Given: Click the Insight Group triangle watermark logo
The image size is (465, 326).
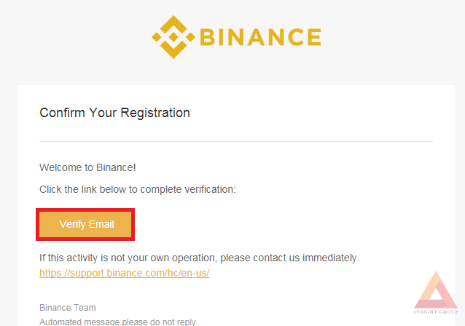Looking at the screenshot, I should [x=436, y=290].
